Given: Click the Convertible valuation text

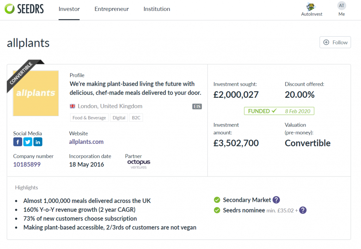Looking at the screenshot, I should [307, 143].
